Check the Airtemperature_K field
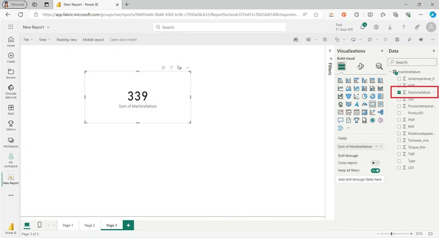 pyautogui.click(x=399, y=78)
